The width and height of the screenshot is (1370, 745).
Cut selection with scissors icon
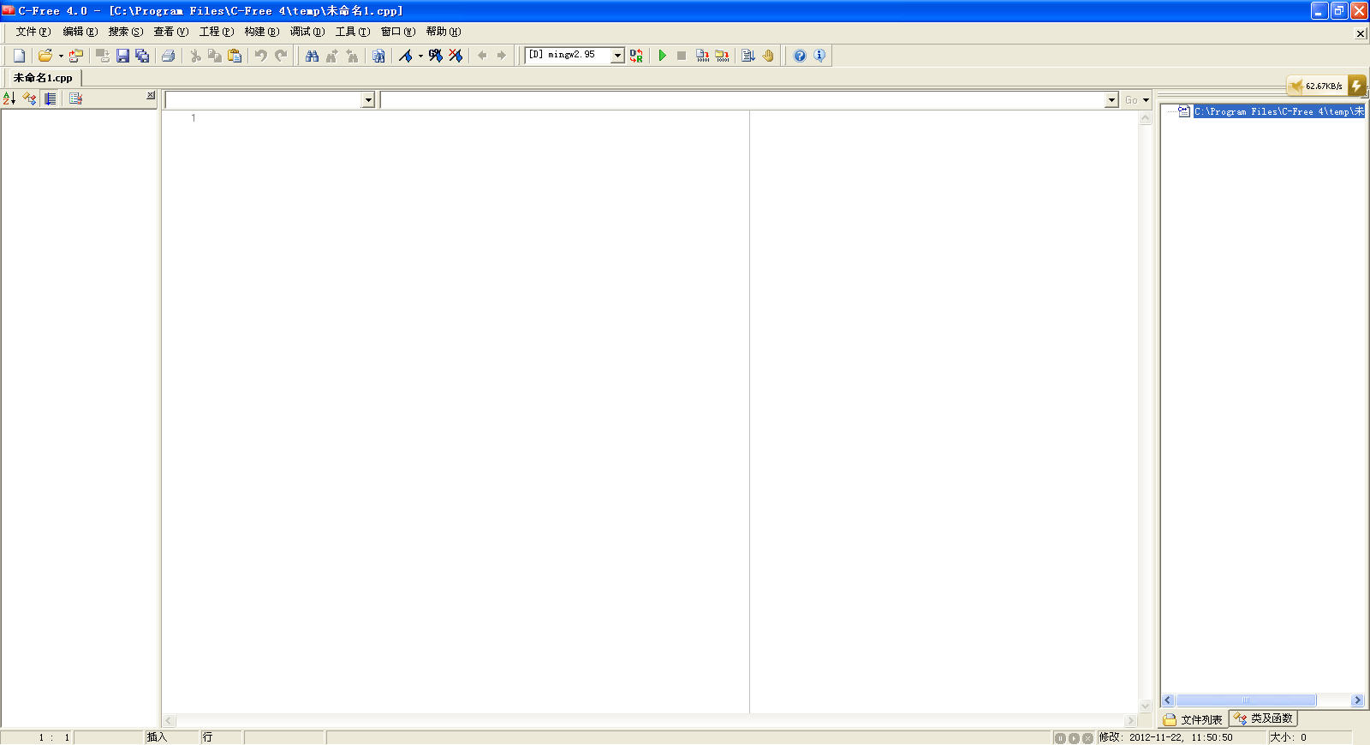click(x=195, y=56)
